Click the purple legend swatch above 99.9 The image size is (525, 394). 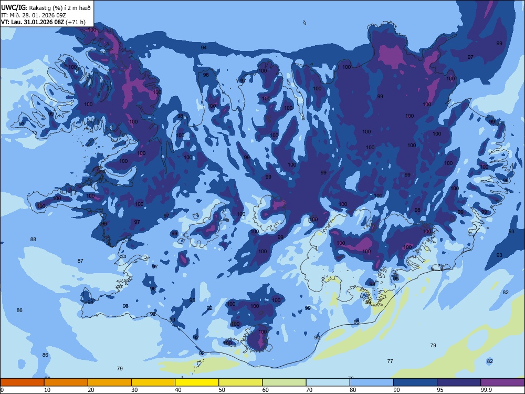point(502,382)
